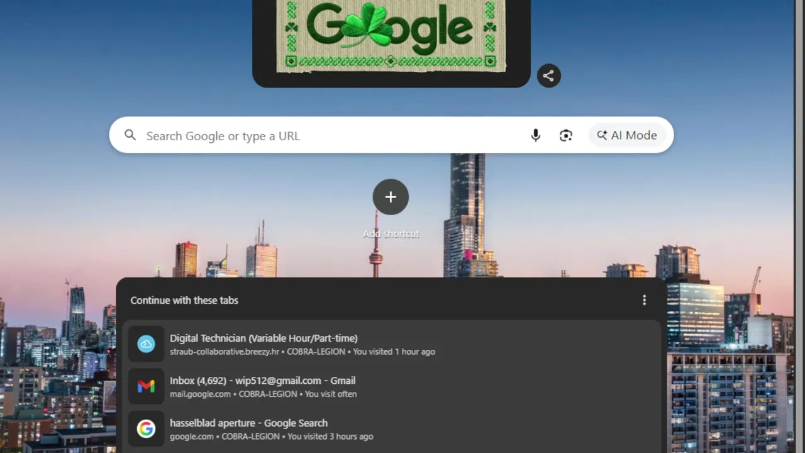
Task: Start voice search with the microphone
Action: click(535, 135)
